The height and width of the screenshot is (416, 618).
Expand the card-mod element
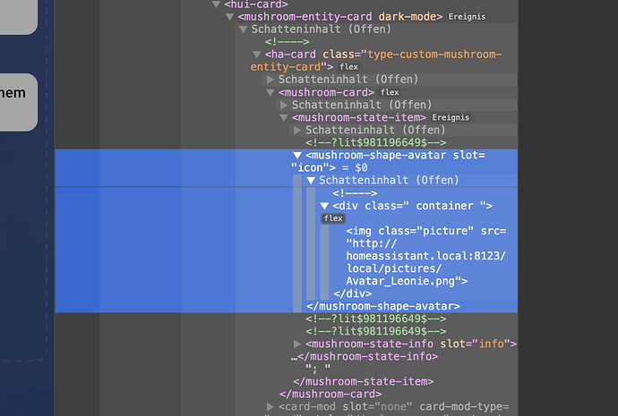(x=270, y=406)
